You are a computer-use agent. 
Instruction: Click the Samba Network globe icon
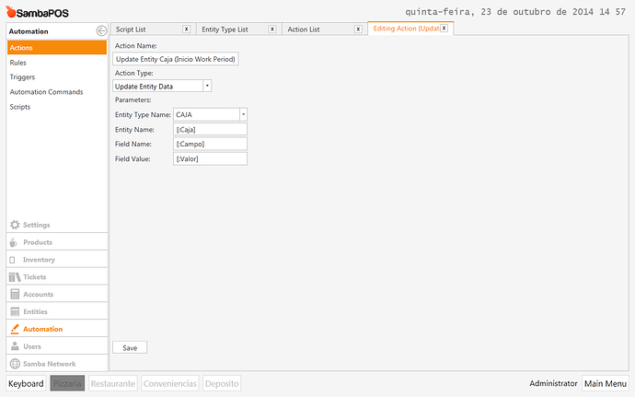[15, 364]
